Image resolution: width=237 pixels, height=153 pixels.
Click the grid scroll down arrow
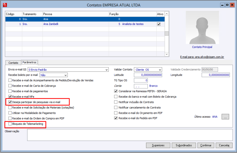(x=167, y=54)
